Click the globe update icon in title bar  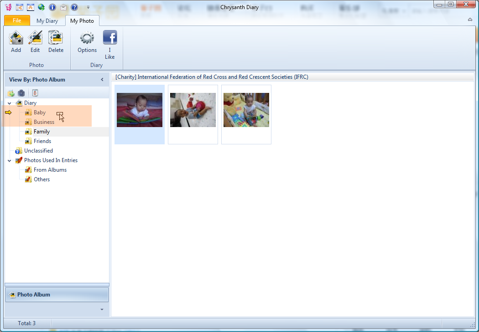(x=42, y=7)
